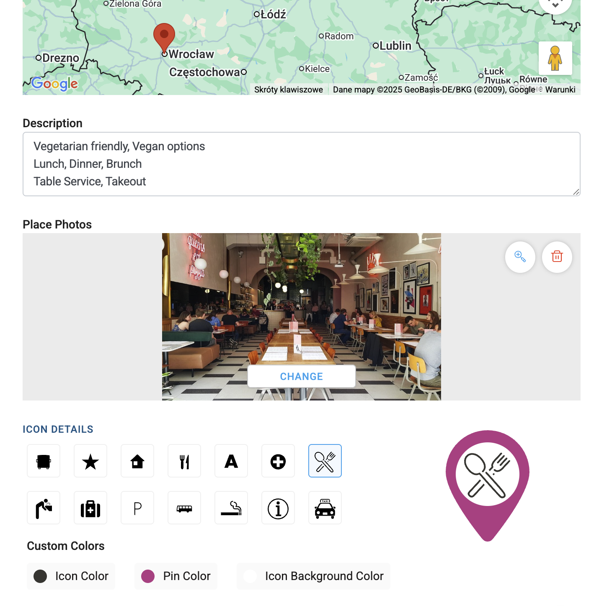The height and width of the screenshot is (606, 599).
Task: Choose the star icon
Action: click(x=90, y=461)
